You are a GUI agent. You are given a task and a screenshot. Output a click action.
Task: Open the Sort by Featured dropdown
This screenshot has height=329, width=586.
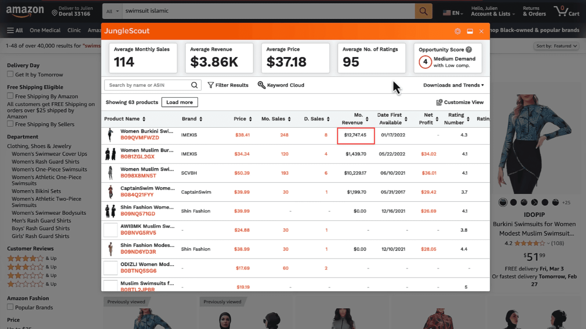(556, 46)
